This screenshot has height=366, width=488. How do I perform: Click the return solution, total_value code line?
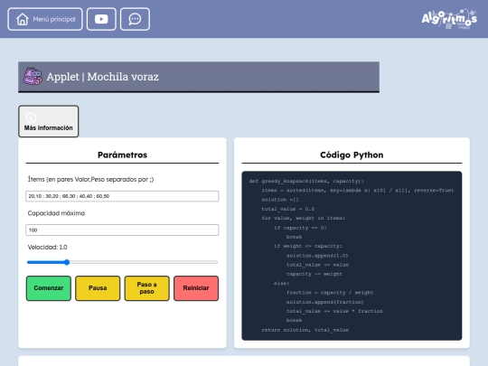click(305, 330)
